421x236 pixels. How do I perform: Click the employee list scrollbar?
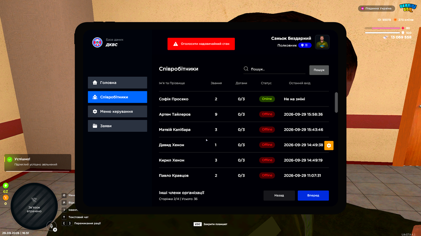pyautogui.click(x=336, y=103)
